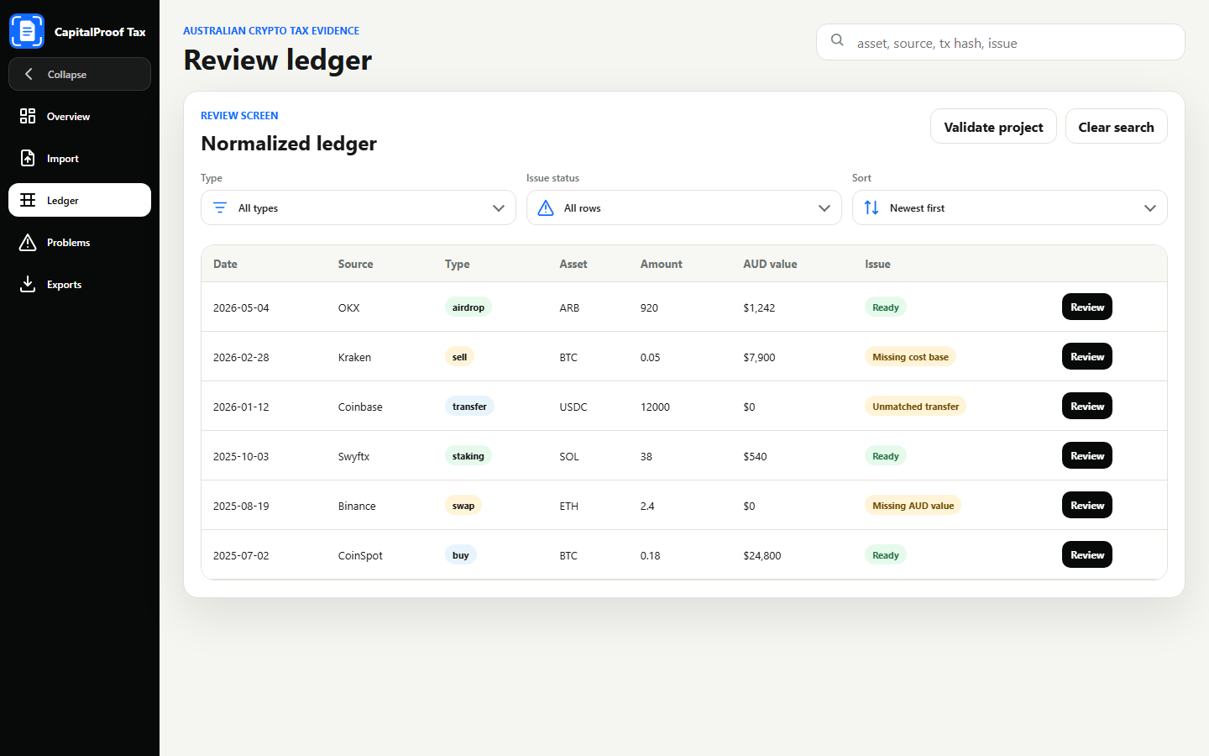The image size is (1209, 756).
Task: Click the $1,242 AUD value
Action: (x=759, y=307)
